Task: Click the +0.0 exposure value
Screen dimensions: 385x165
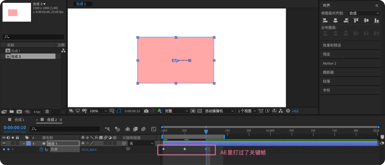Action: click(295, 111)
